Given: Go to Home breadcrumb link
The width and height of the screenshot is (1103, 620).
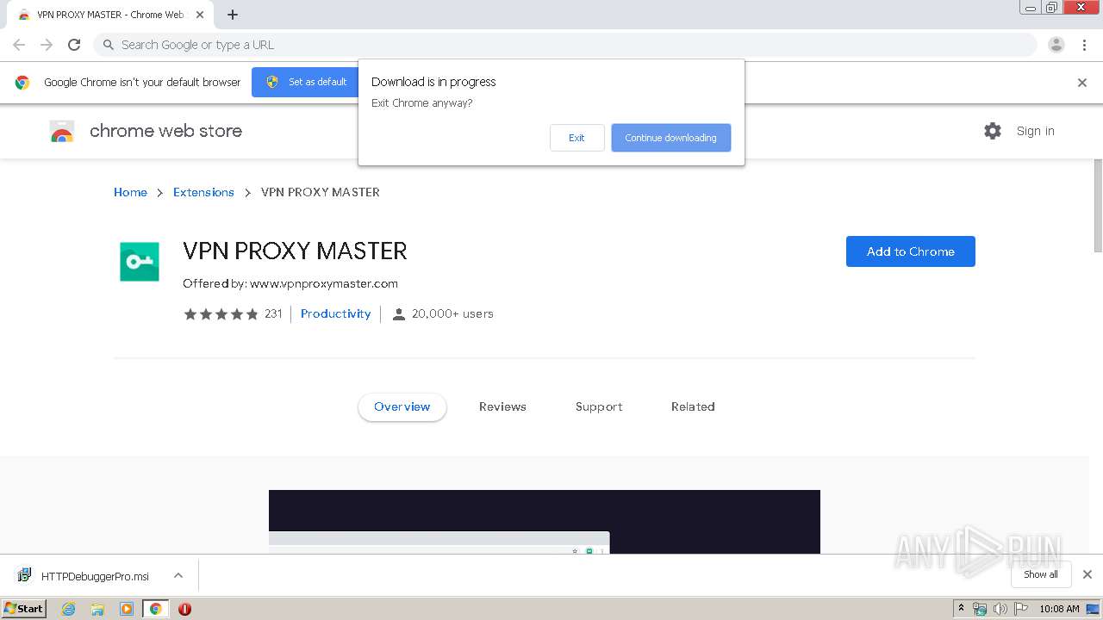Looking at the screenshot, I should click(x=130, y=192).
